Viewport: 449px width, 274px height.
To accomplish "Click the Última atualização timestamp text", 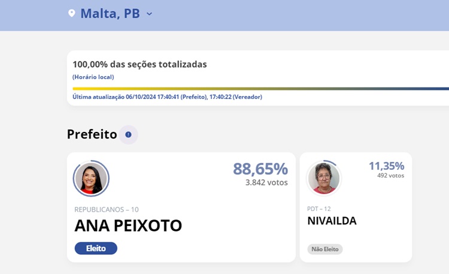I will [167, 97].
